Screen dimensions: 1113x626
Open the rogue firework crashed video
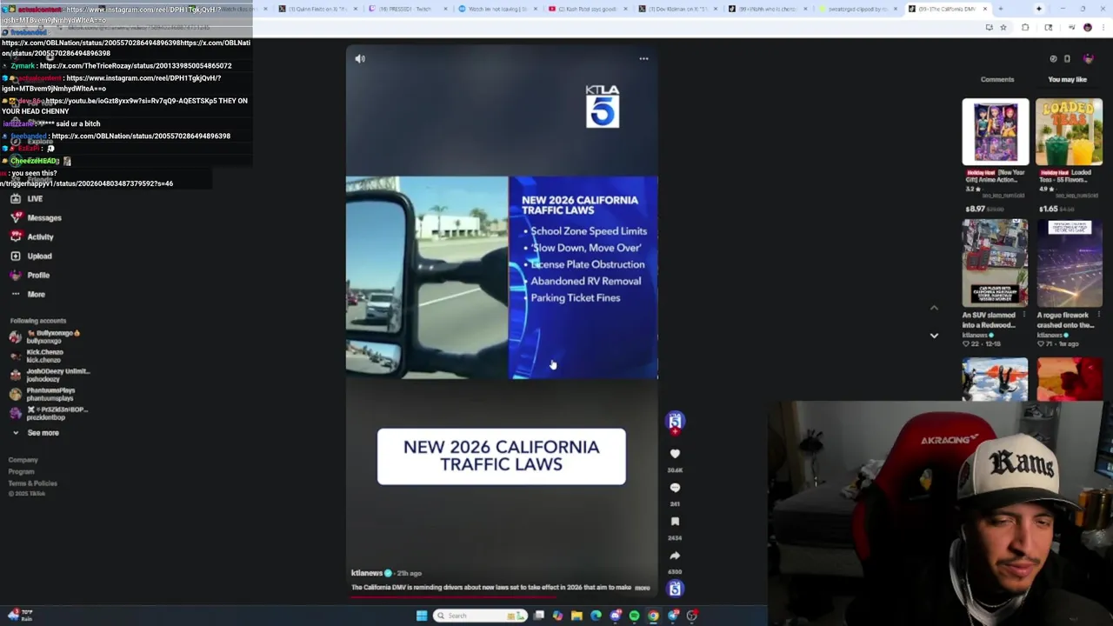click(x=1069, y=263)
